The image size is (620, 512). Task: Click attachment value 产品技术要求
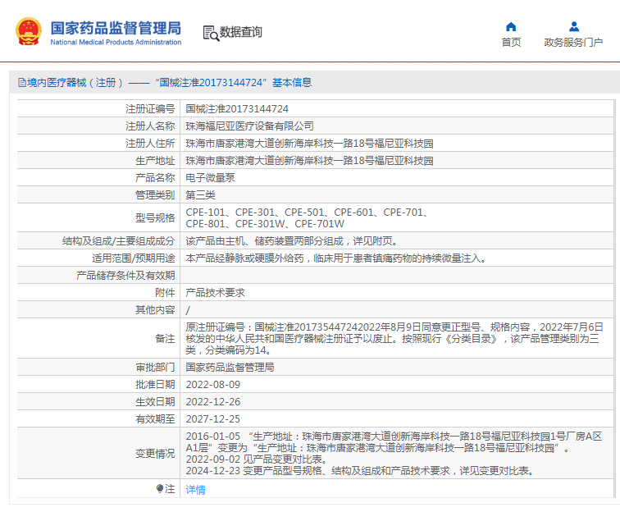pyautogui.click(x=215, y=293)
